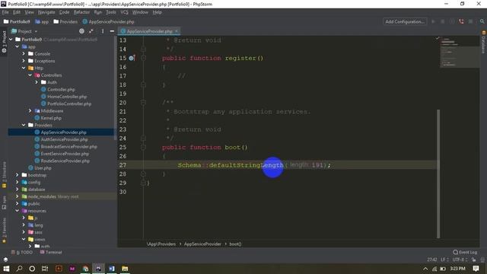Viewport: 487px width, 274px height.
Task: Collapse the Providers folder
Action: (x=24, y=125)
